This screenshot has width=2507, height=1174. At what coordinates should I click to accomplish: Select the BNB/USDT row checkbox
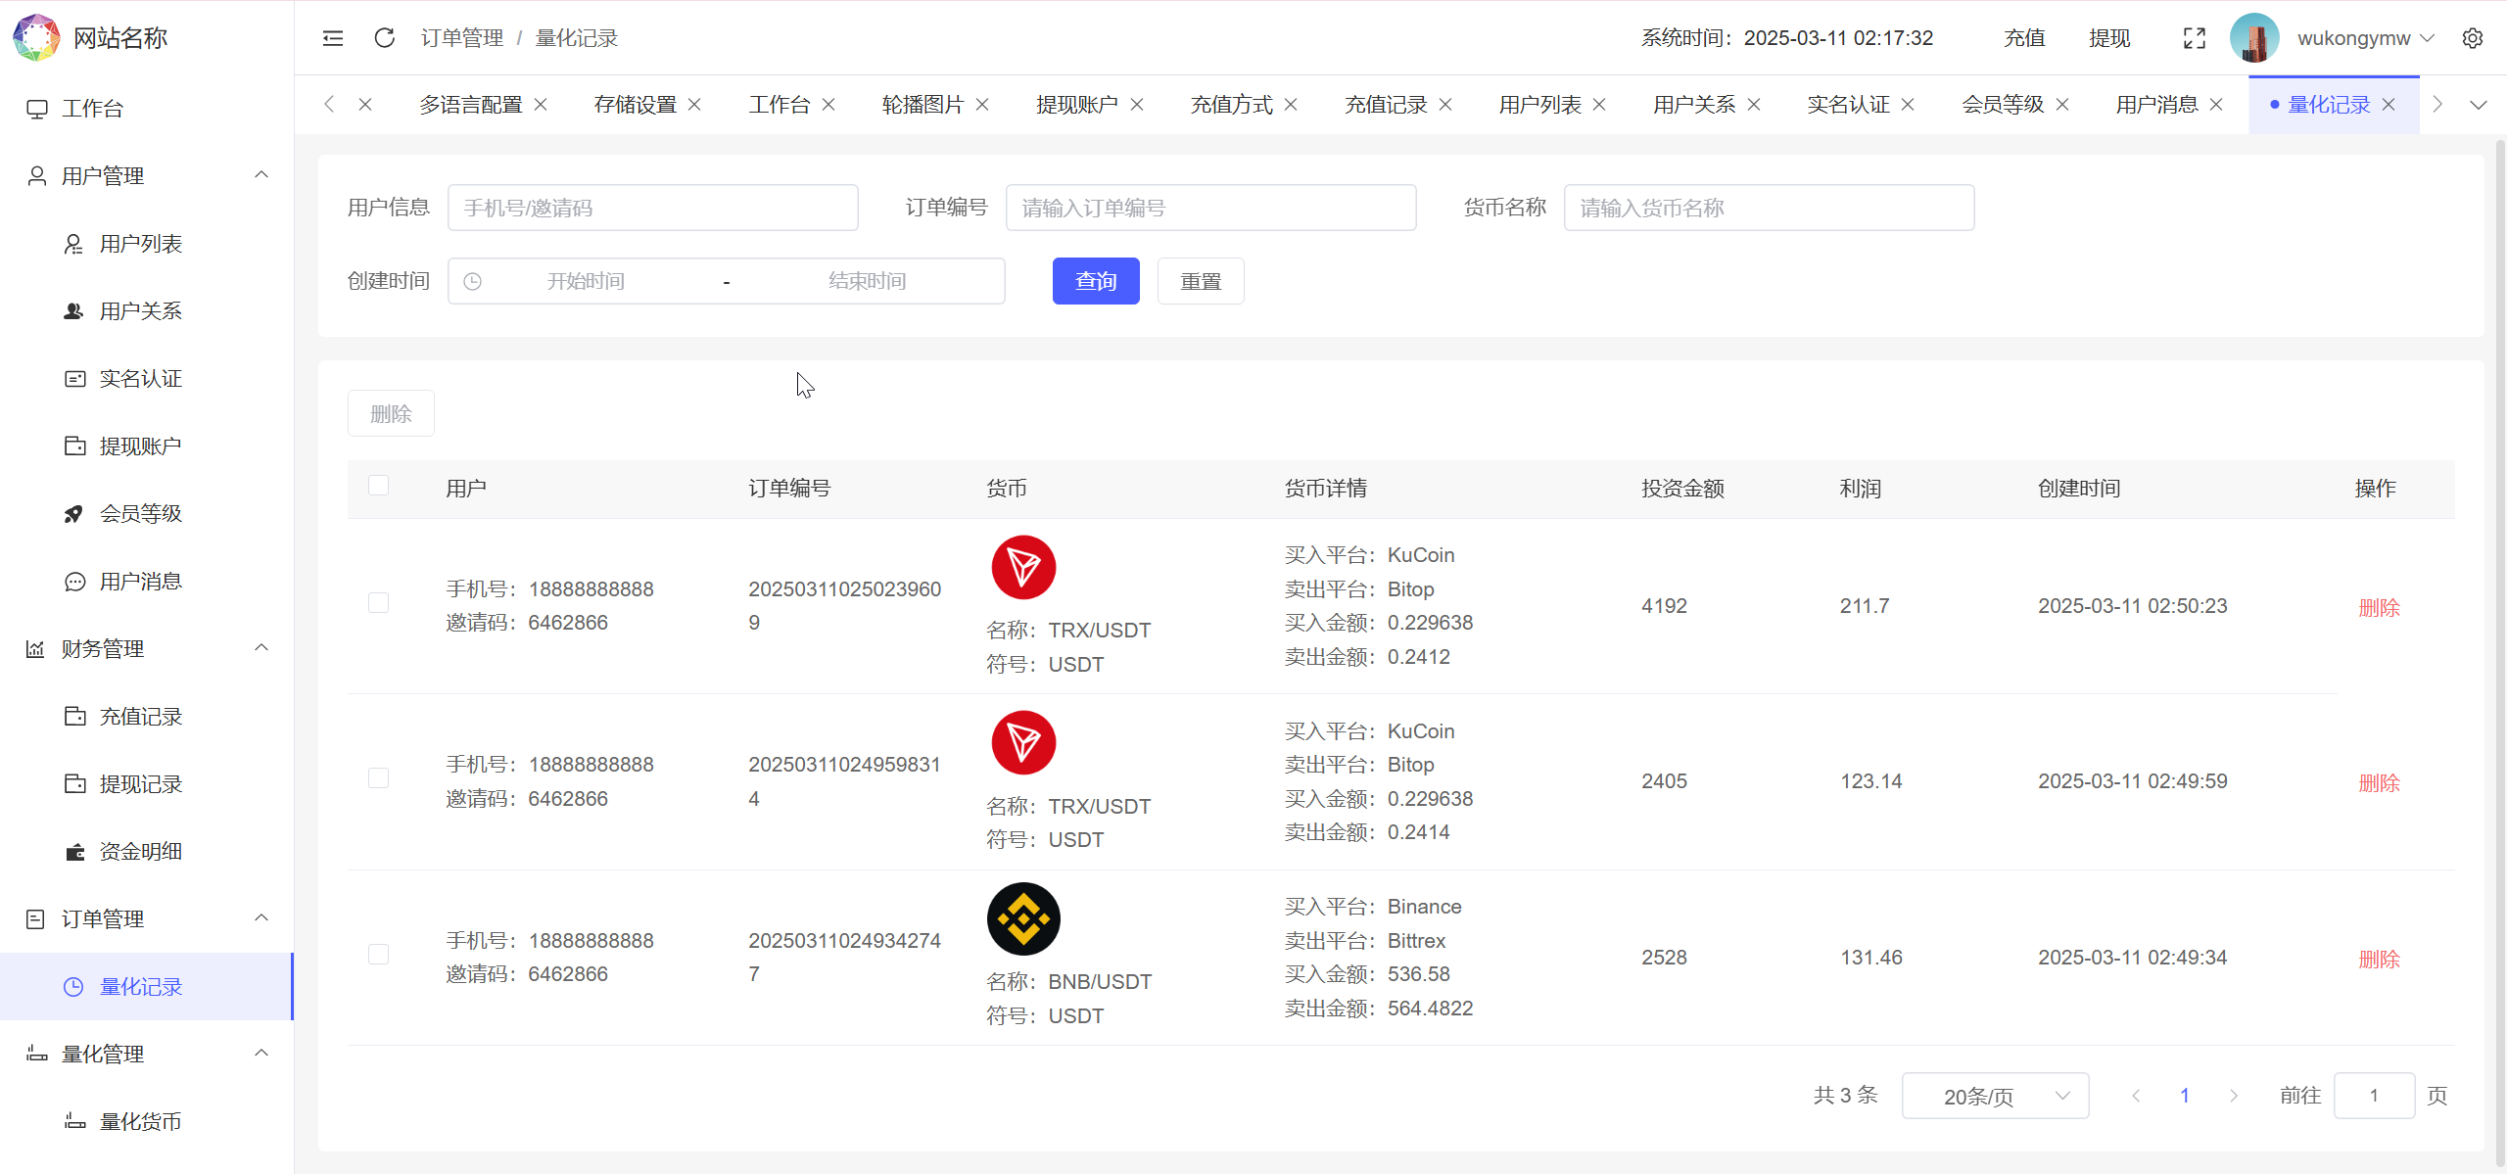pos(379,954)
